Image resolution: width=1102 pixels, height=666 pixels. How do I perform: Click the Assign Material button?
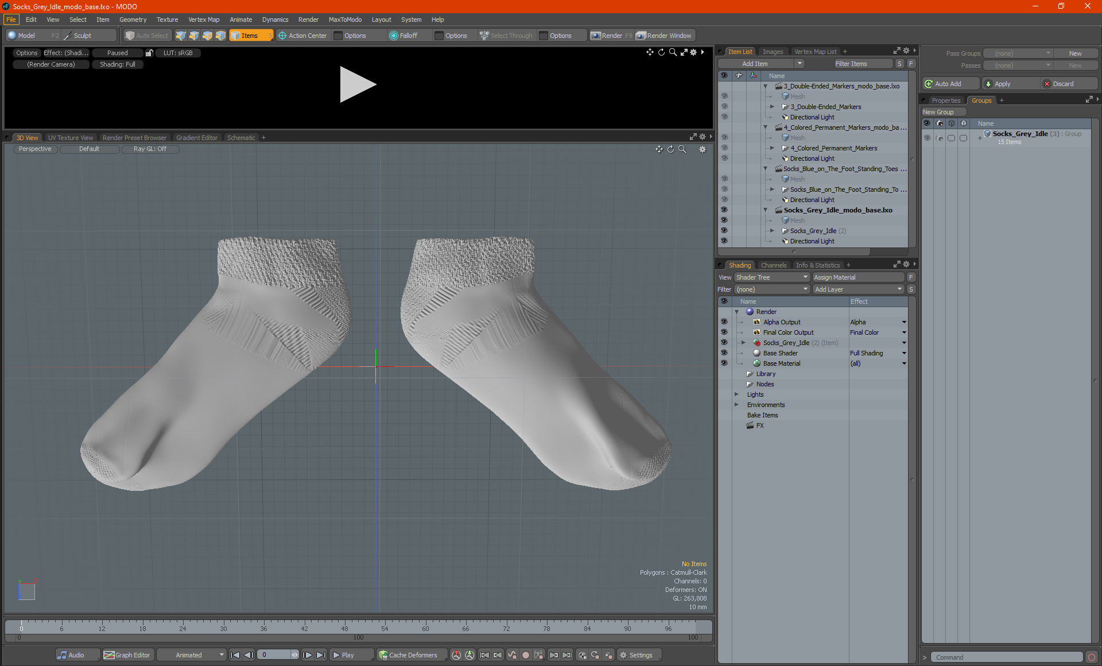(859, 277)
